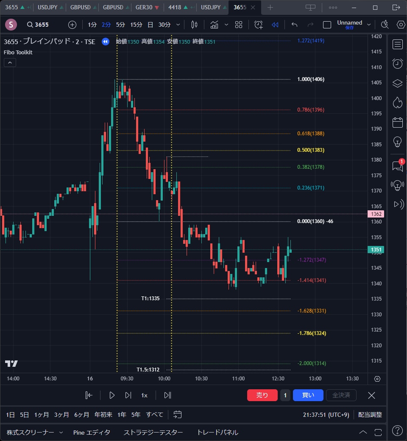This screenshot has width=407, height=441.
Task: Open the Unnamed layout name menu
Action: [349, 25]
